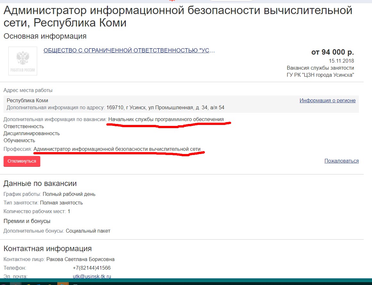Click the Полный рабочий день schedule value
This screenshot has height=285, width=372.
pyautogui.click(x=69, y=194)
